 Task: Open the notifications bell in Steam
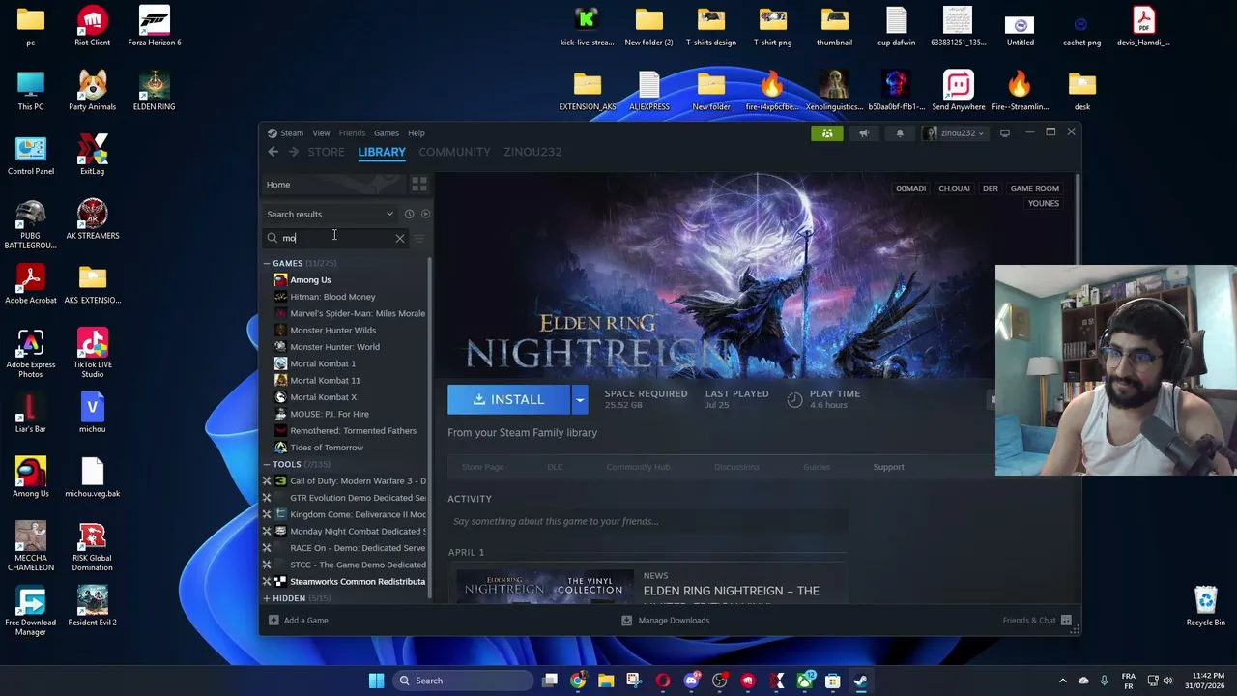[x=900, y=133]
